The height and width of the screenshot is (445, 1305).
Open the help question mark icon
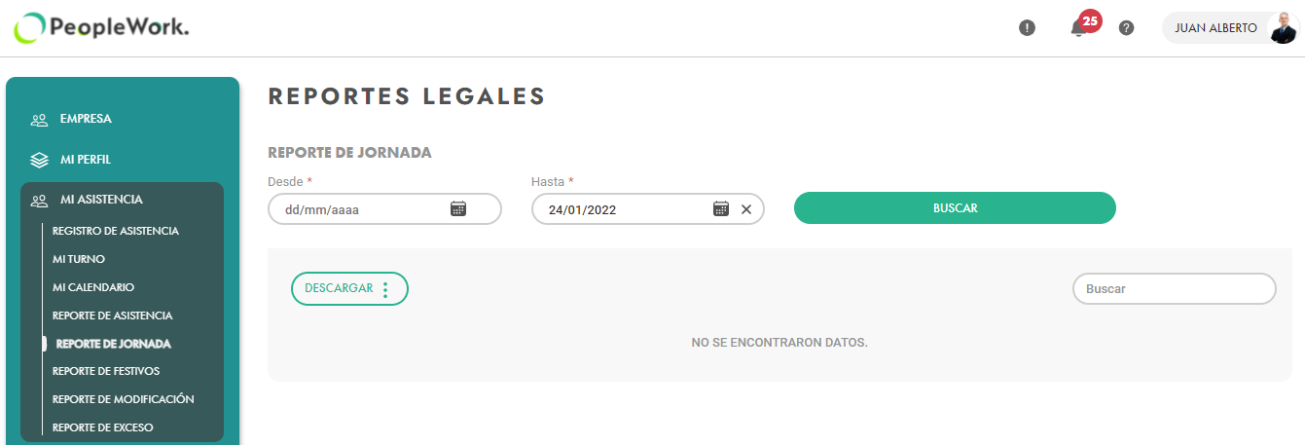(x=1126, y=27)
